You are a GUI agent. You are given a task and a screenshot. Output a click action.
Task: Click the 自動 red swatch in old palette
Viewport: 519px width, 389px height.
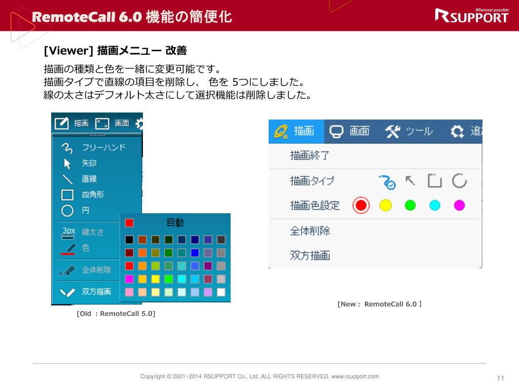click(x=129, y=223)
